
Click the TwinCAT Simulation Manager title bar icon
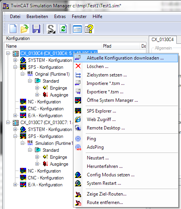tap(6, 6)
